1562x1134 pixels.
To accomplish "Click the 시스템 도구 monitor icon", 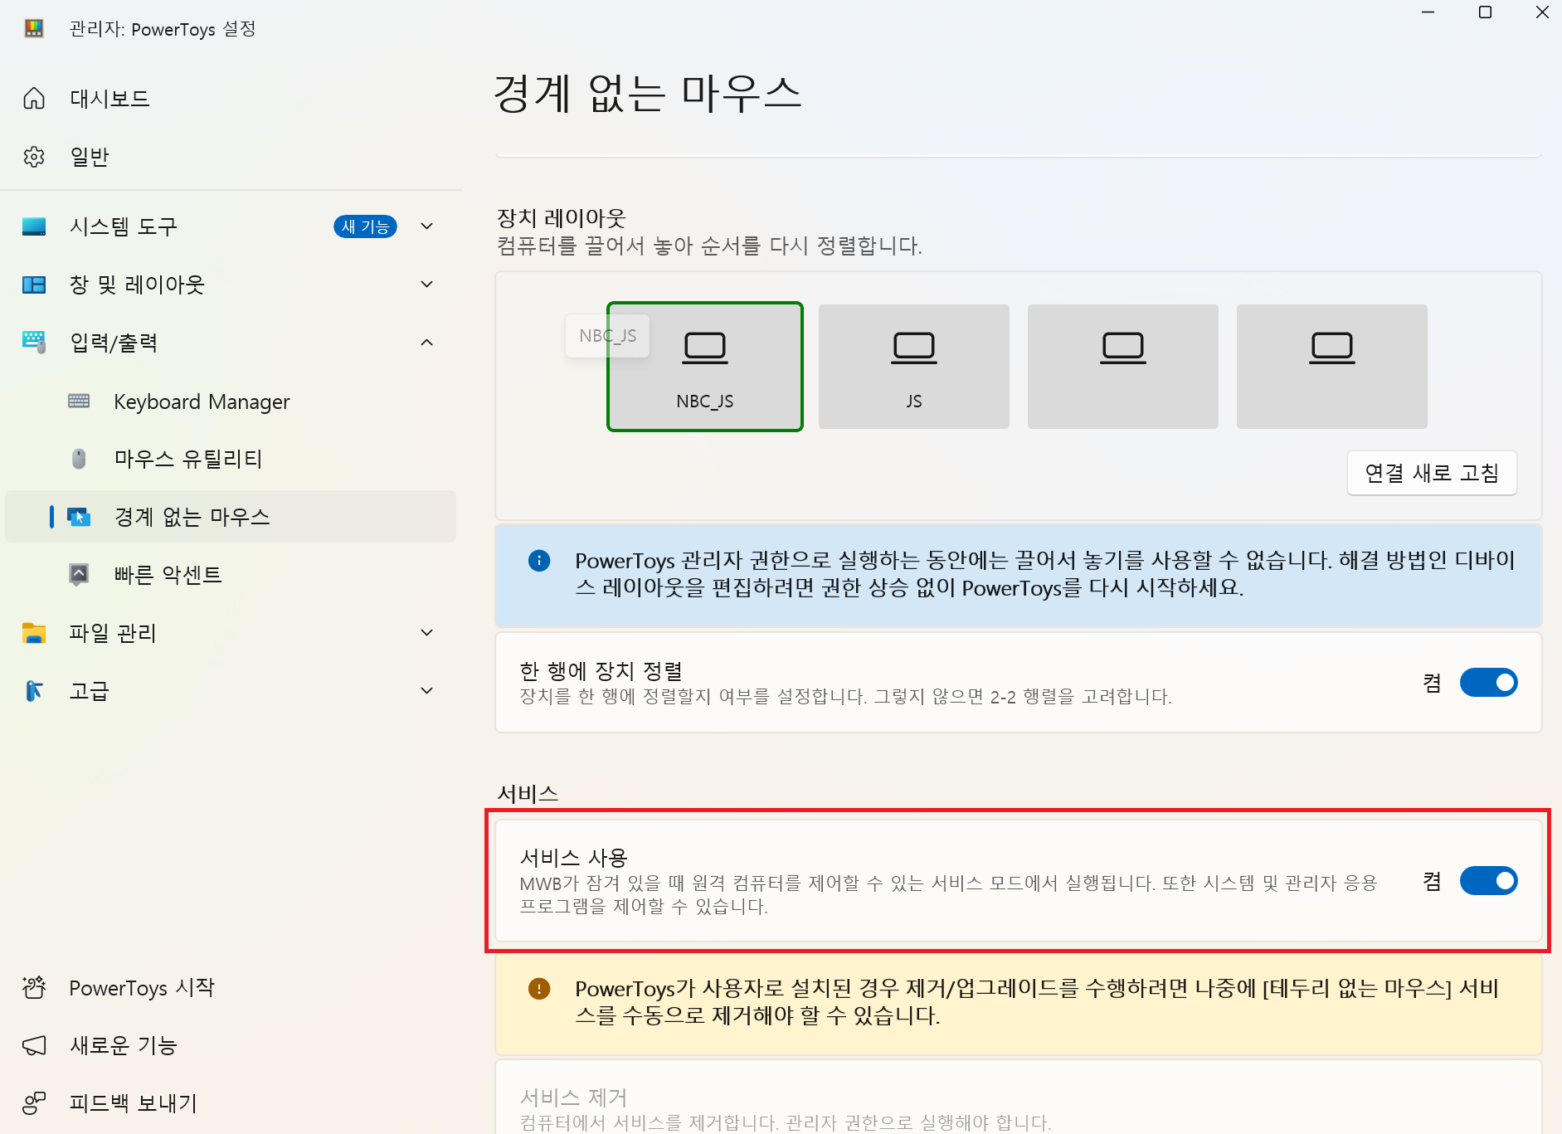I will (x=34, y=226).
